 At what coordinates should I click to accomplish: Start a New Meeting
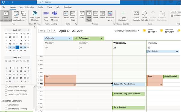point(16,16)
